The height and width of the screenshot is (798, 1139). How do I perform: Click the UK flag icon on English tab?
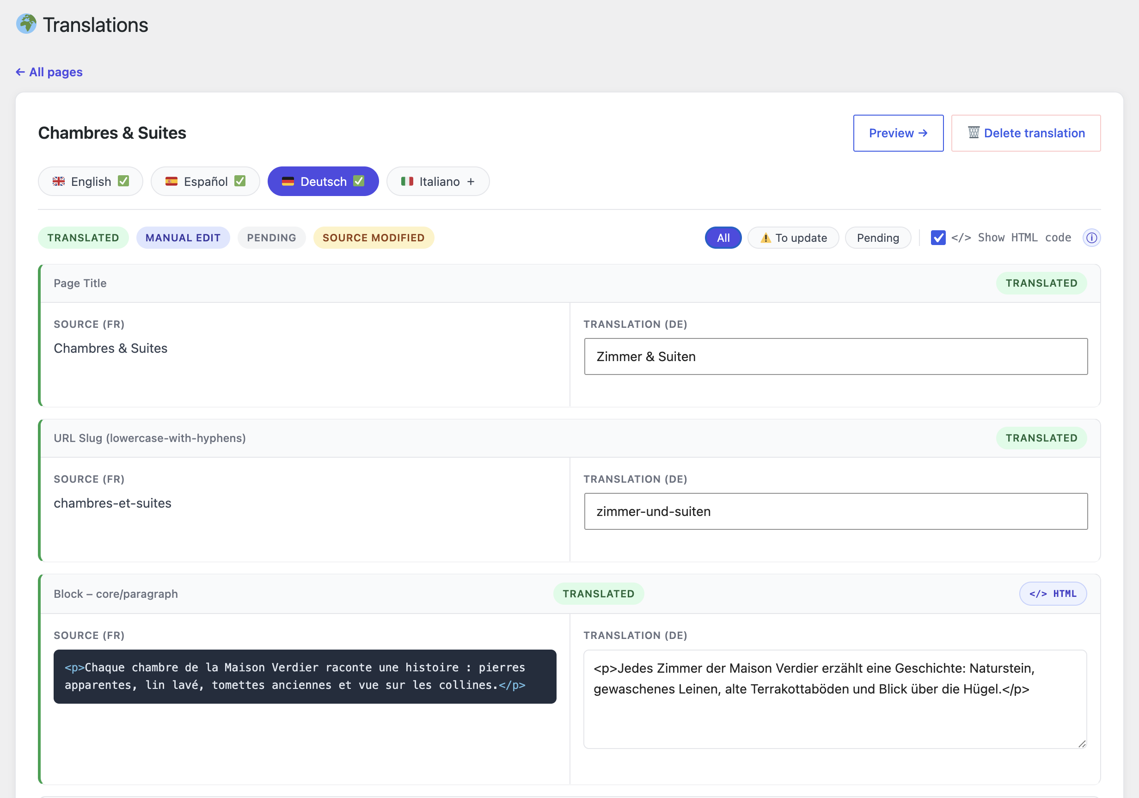(x=59, y=181)
